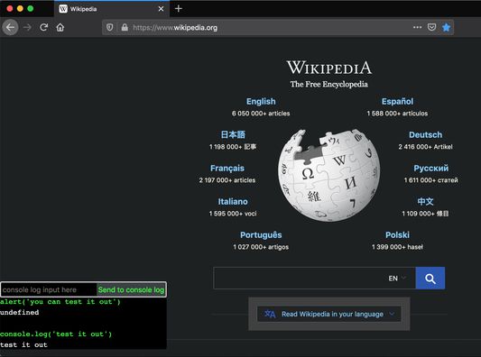Click the '6 050 000+ articles' text
This screenshot has width=481, height=357.
[x=261, y=114]
